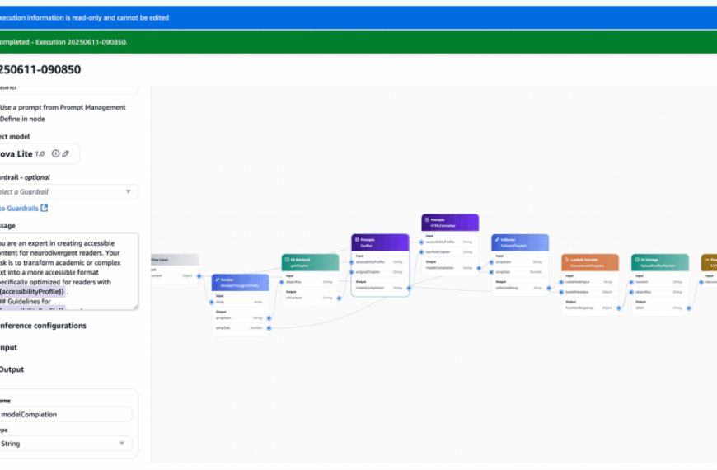This screenshot has width=717, height=470.
Task: Click the HTMLFormatter accessibilityProfile input port
Action: click(421, 242)
